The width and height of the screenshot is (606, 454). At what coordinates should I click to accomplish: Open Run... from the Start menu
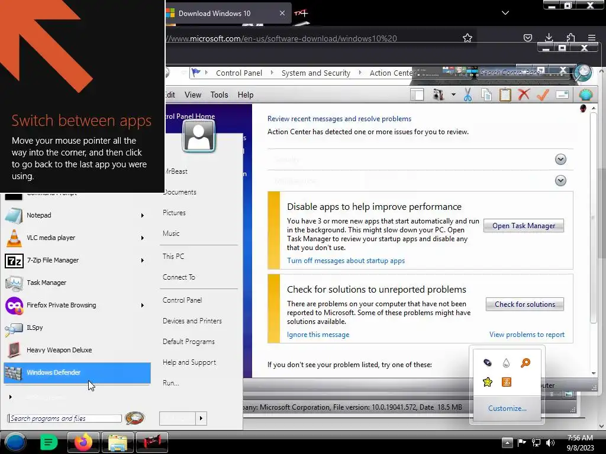[171, 383]
